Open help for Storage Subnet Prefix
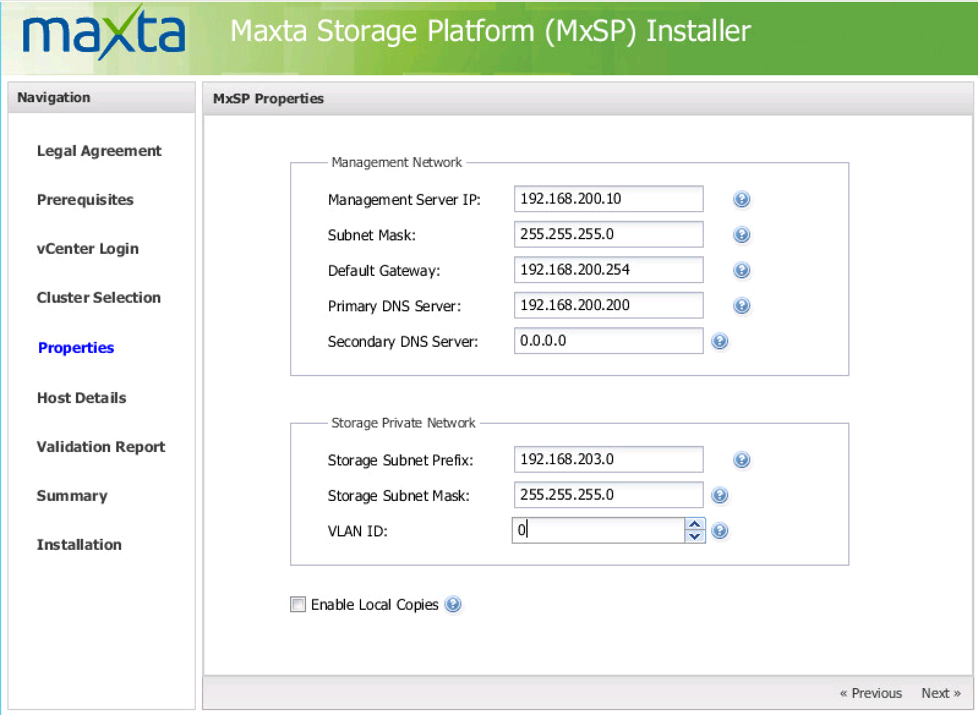 (741, 460)
